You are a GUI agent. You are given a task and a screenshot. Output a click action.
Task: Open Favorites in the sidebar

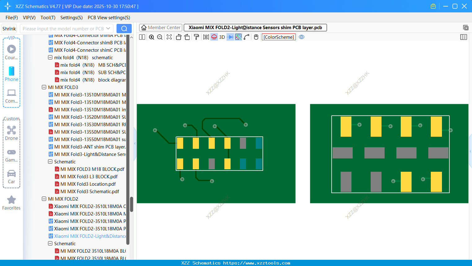pos(11,203)
